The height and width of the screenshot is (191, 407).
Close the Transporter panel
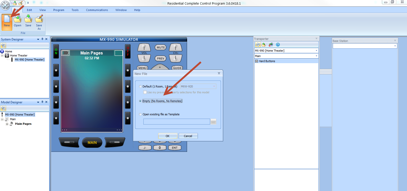coord(316,39)
